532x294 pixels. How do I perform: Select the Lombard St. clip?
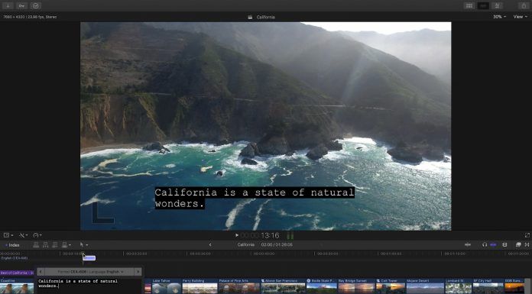(x=459, y=286)
